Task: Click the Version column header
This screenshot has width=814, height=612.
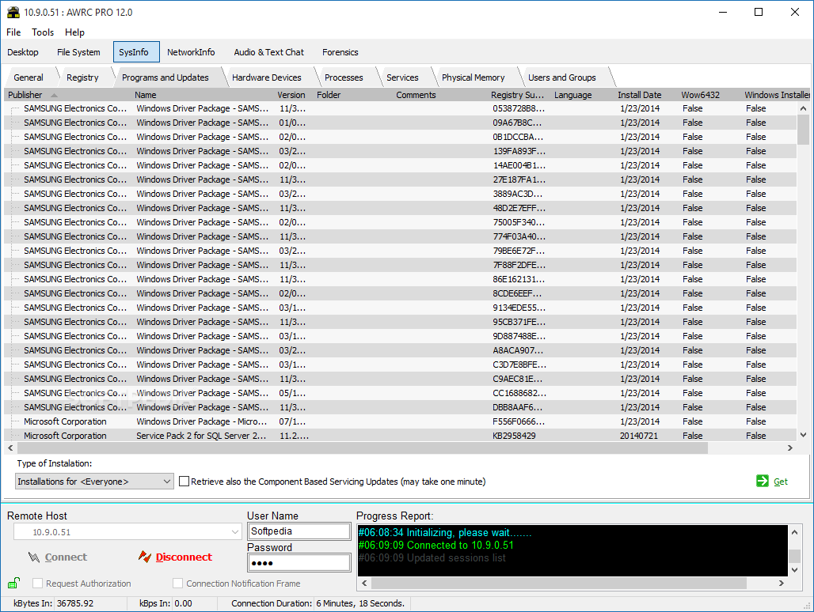Action: tap(291, 95)
